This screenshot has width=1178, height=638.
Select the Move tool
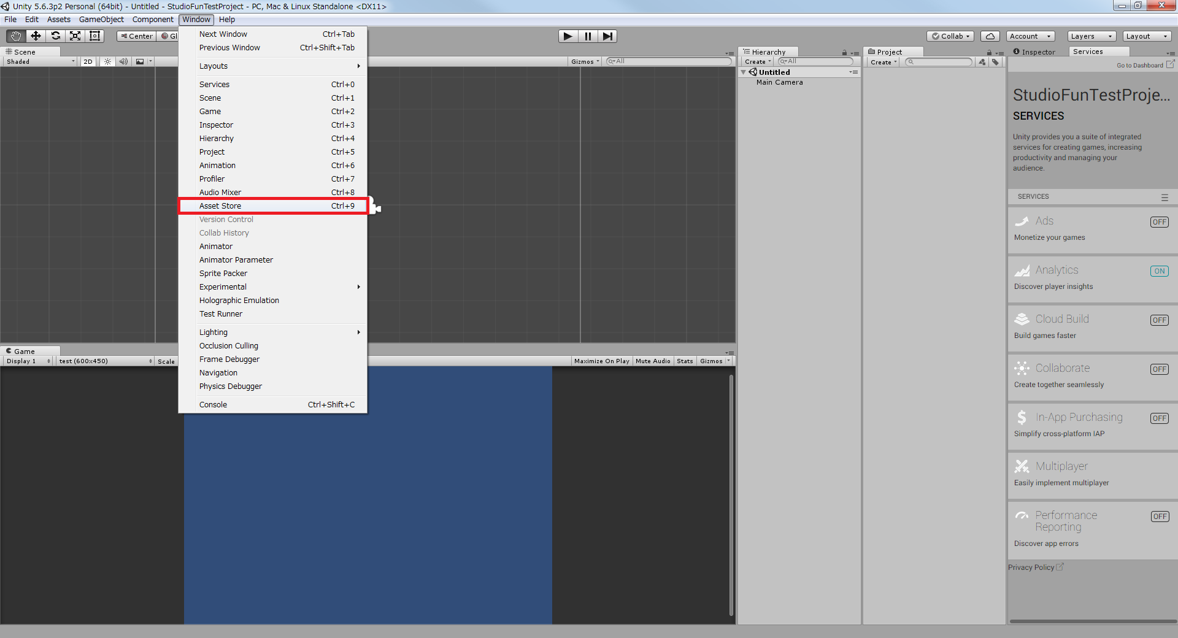tap(36, 36)
